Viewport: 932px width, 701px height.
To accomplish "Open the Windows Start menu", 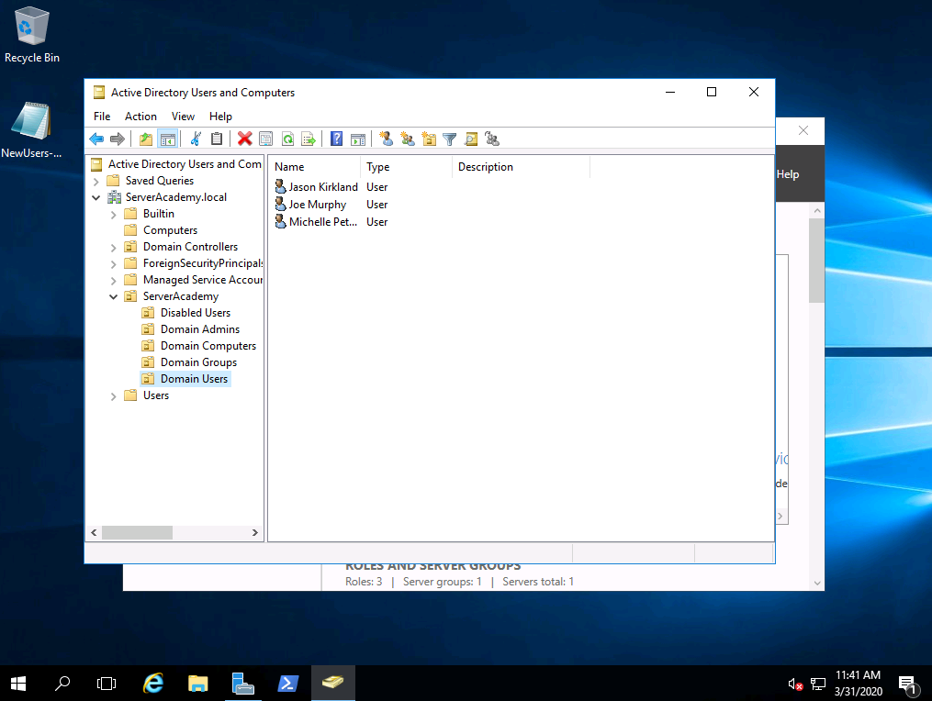I will click(18, 684).
